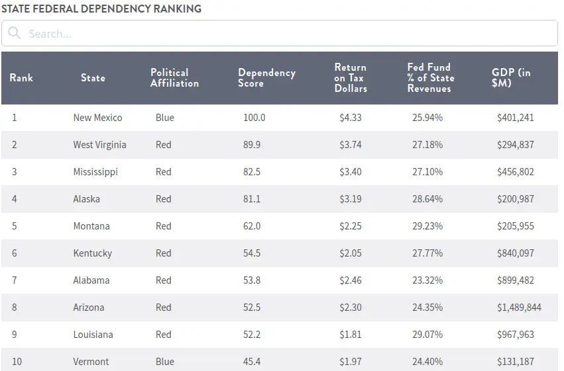Click Arizona's GDP value $1,489,844
Viewport: 564px width, 371px height.
tap(519, 308)
